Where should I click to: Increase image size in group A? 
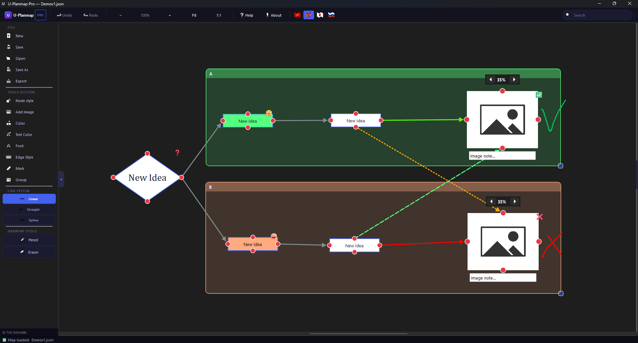point(514,80)
